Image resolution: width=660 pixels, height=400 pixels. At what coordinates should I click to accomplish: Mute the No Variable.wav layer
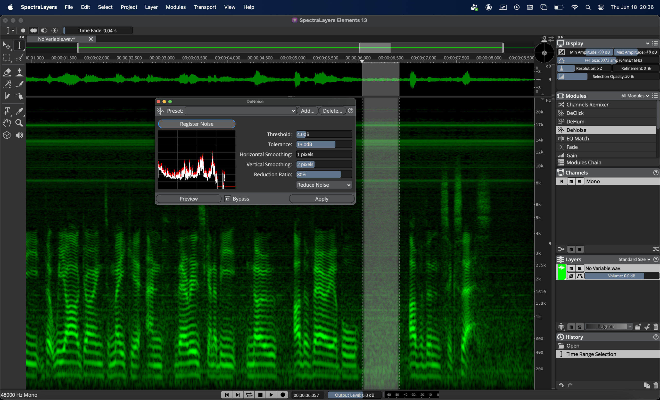pyautogui.click(x=571, y=268)
